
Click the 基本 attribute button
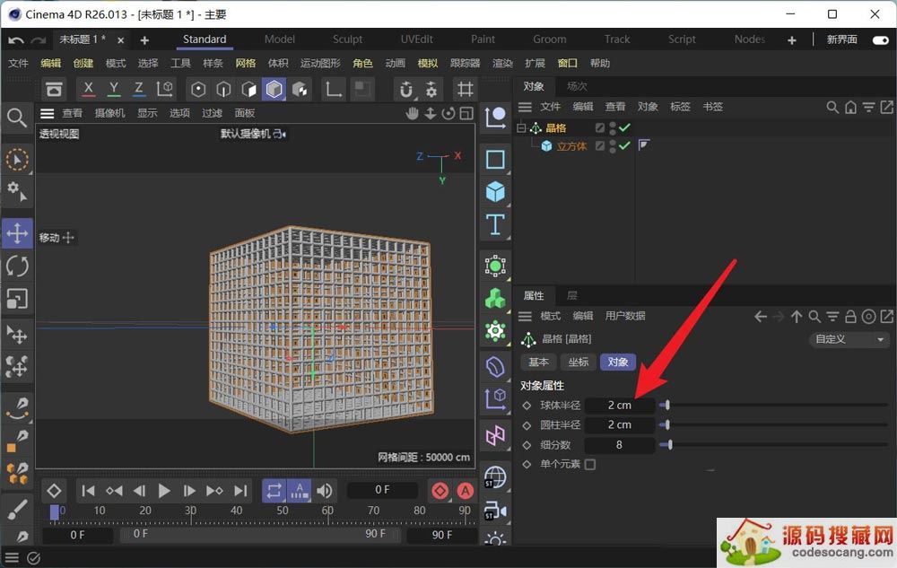[x=538, y=362]
